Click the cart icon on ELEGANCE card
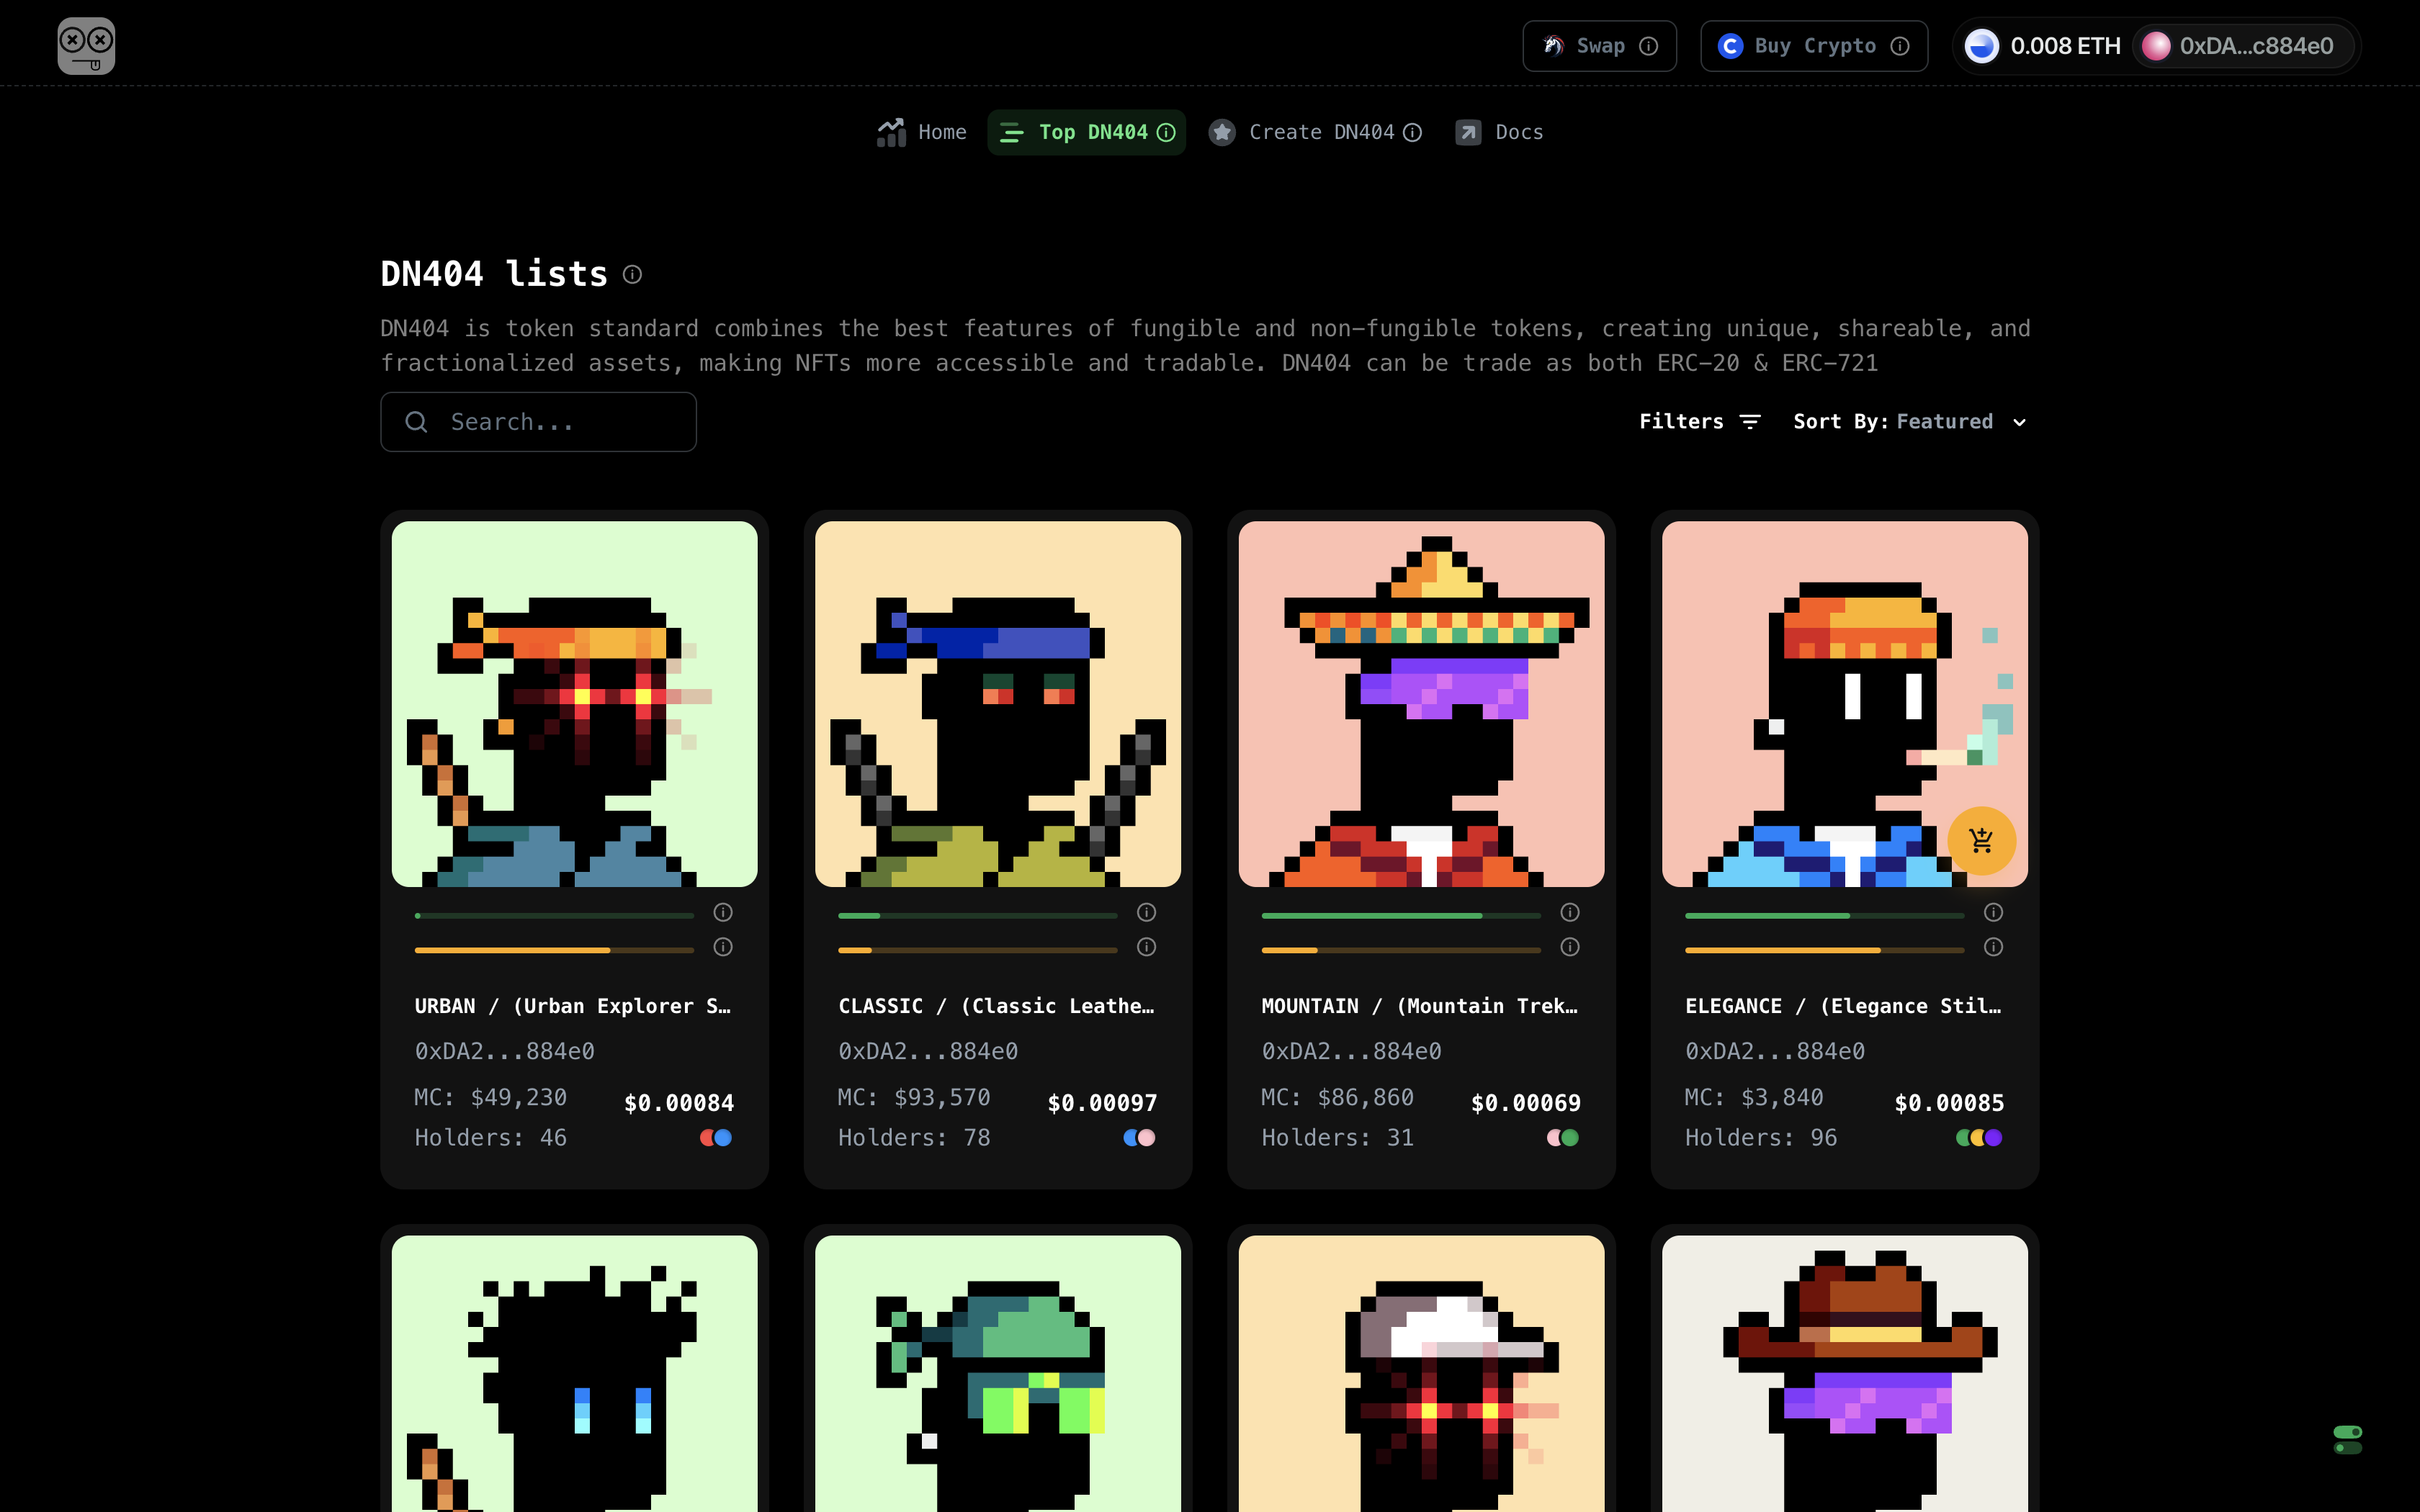2420x1512 pixels. pyautogui.click(x=1981, y=840)
